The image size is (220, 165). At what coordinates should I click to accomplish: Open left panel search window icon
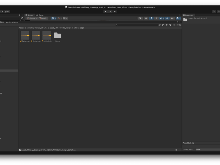22,18
